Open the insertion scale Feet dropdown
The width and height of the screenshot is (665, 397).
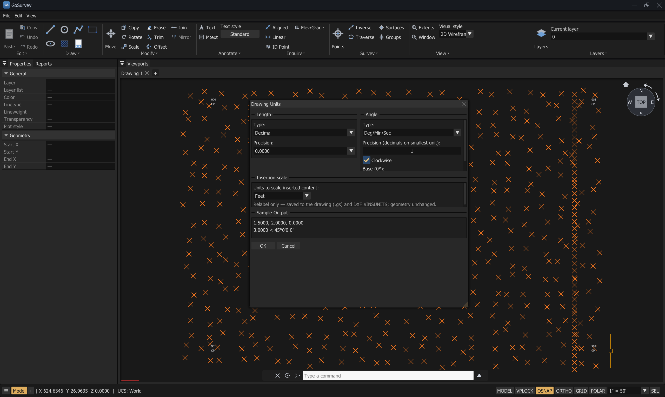coord(282,196)
